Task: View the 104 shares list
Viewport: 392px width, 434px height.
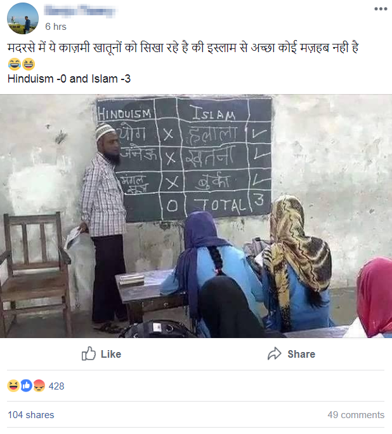Action: 31,415
